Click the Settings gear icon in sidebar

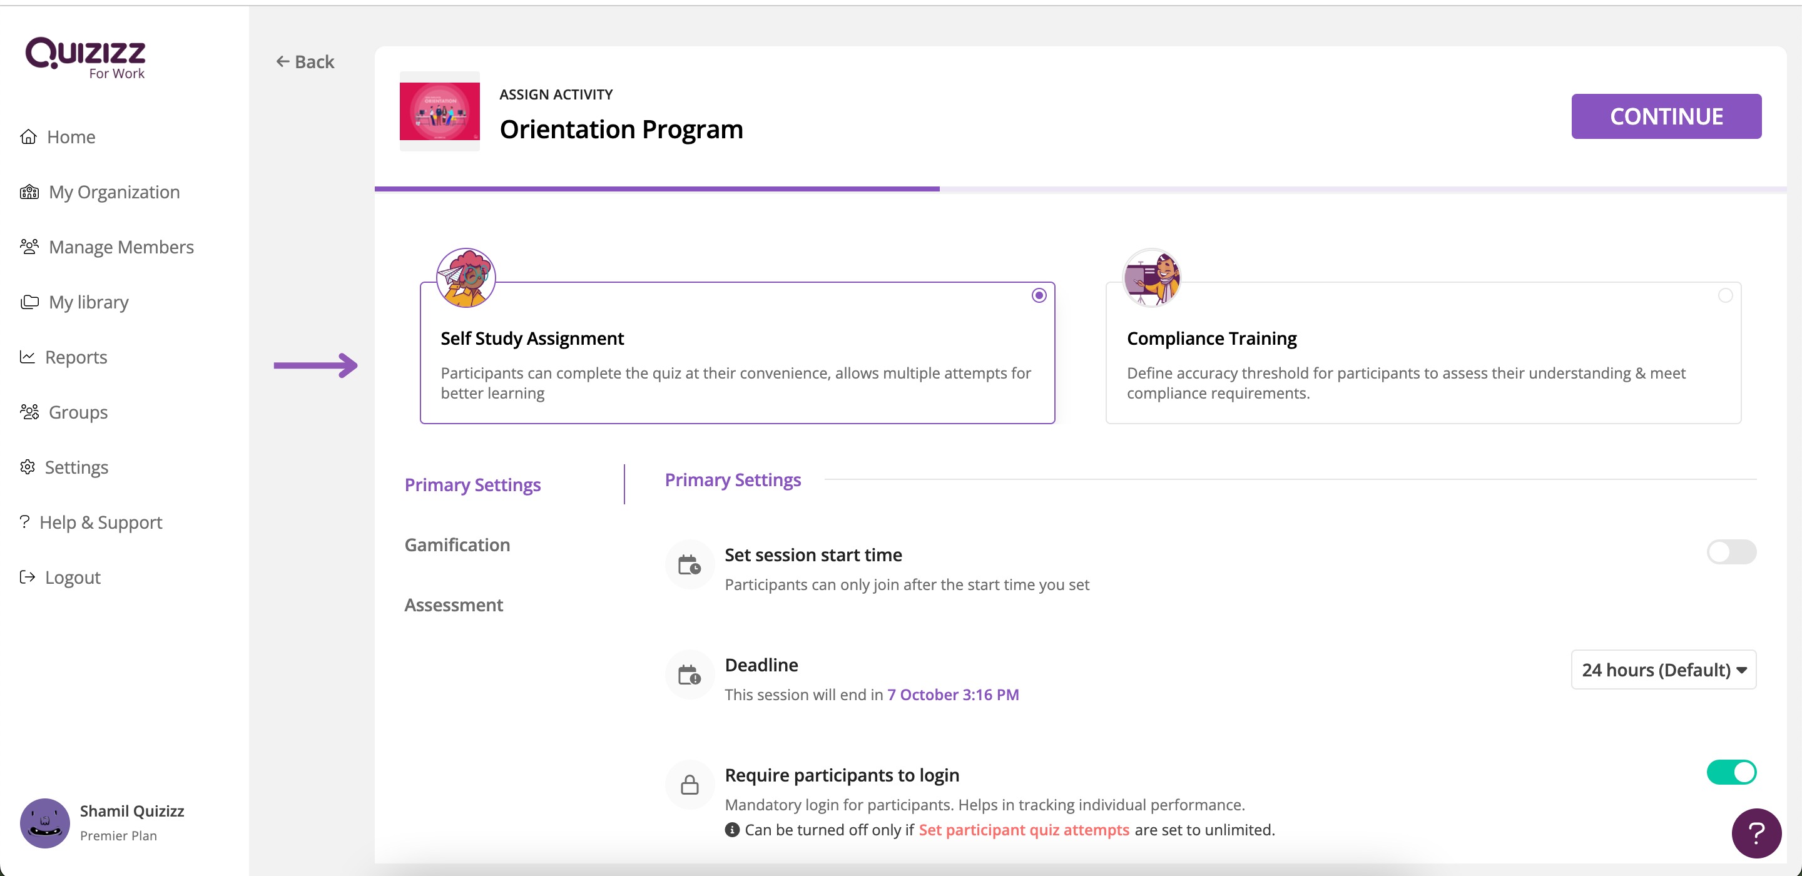[x=28, y=467]
